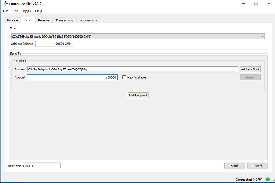Image resolution: width=275 pixels, height=183 pixels.
Task: Open the File menu
Action: [x=6, y=11]
